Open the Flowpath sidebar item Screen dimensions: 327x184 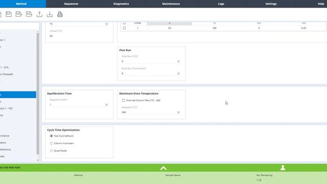7,74
